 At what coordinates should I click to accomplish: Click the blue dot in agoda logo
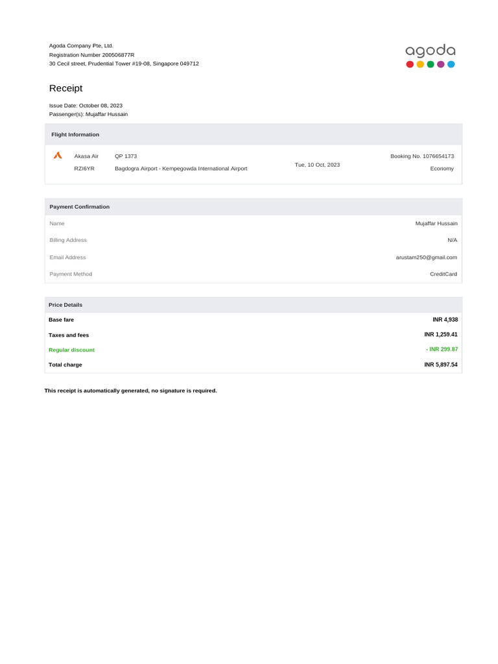click(x=451, y=64)
